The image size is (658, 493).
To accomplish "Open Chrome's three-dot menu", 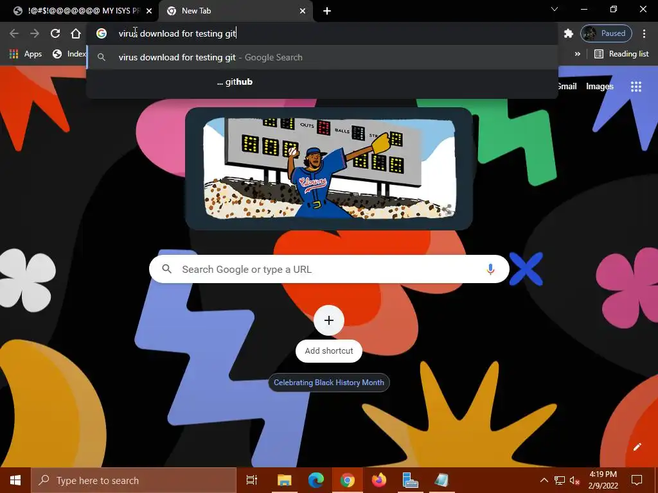I will (x=644, y=33).
